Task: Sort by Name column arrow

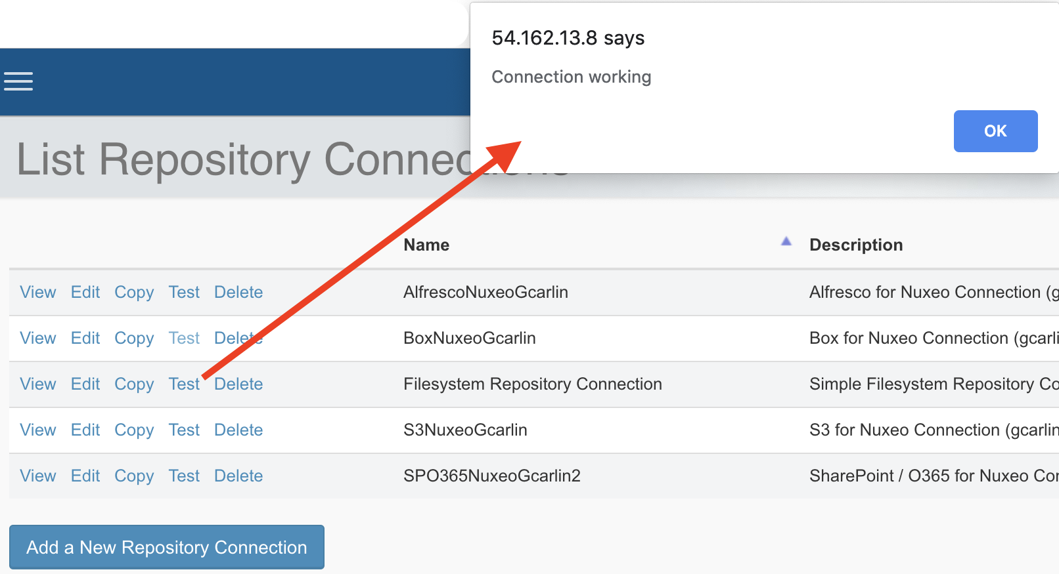Action: pos(786,241)
